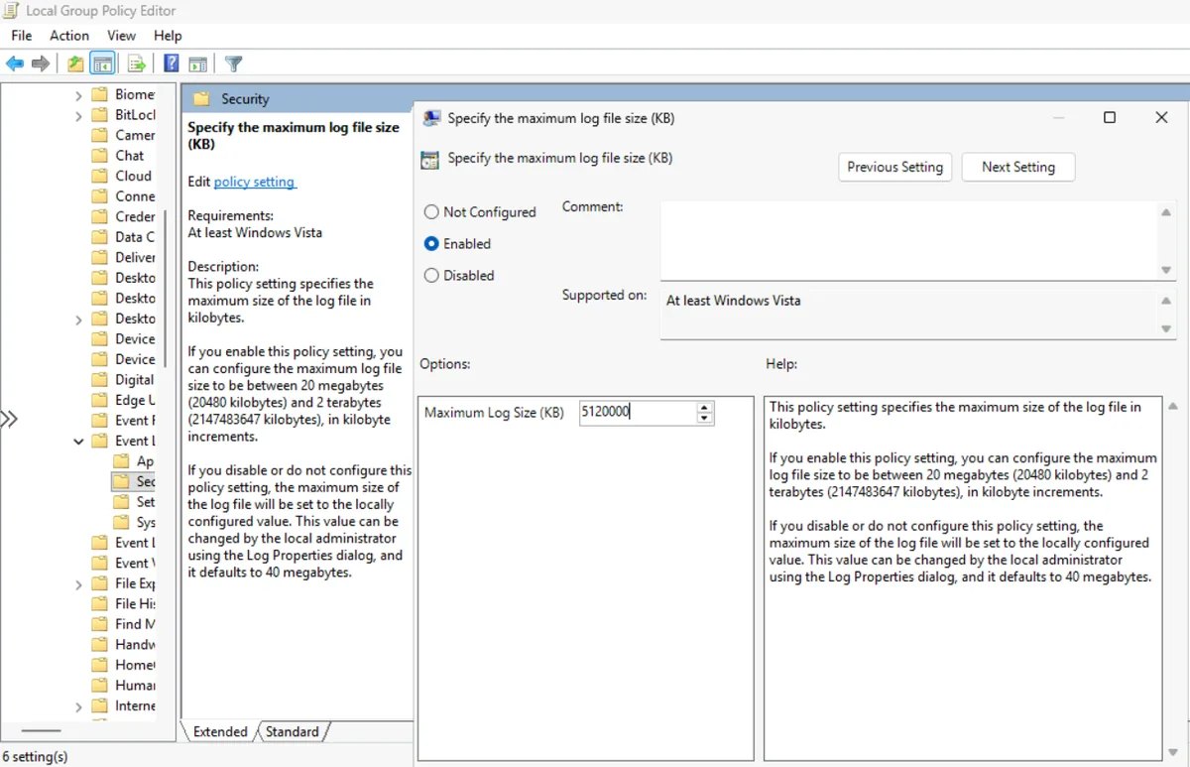
Task: Click the Comment text box
Action: 908,240
